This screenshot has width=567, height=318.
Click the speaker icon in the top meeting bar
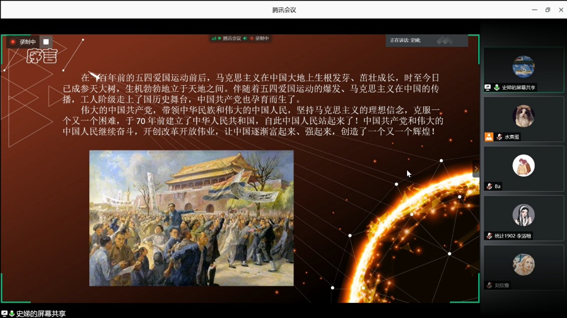point(245,38)
